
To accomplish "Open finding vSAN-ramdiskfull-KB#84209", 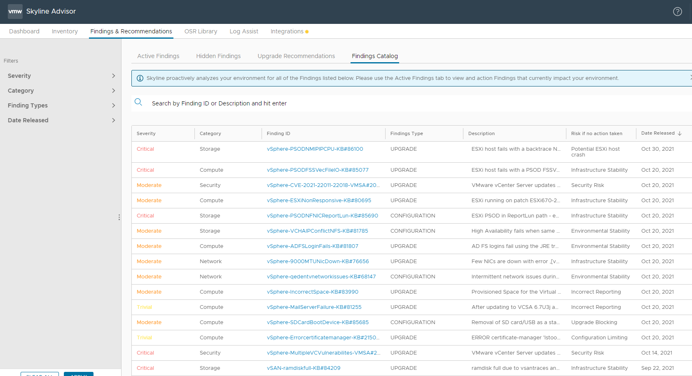I will 304,368.
